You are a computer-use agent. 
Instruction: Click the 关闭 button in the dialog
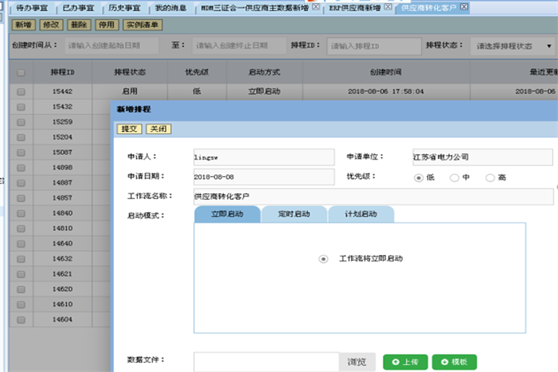click(x=158, y=129)
